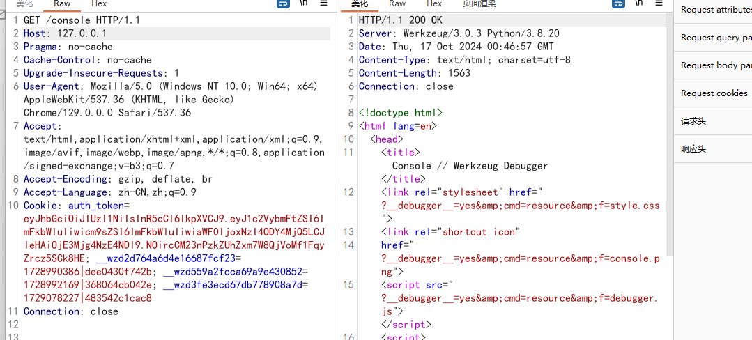Click the '<html lang=en>' tag
The height and width of the screenshot is (340, 752).
pos(397,126)
